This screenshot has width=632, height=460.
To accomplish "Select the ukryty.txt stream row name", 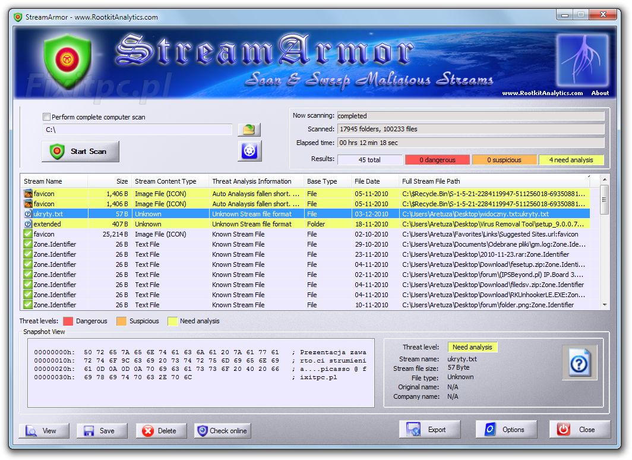I will coord(48,214).
